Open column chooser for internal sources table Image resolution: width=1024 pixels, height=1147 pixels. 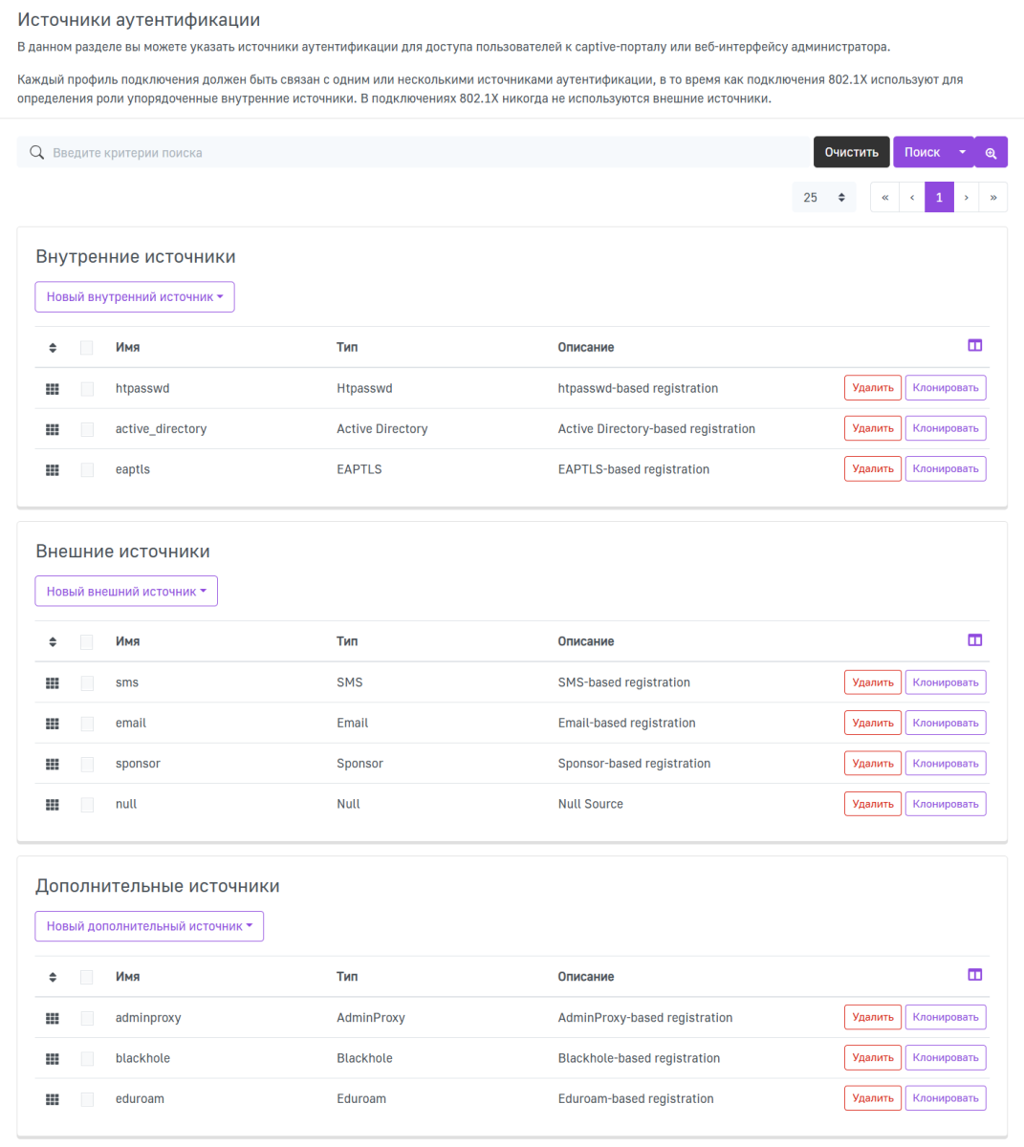coord(974,346)
